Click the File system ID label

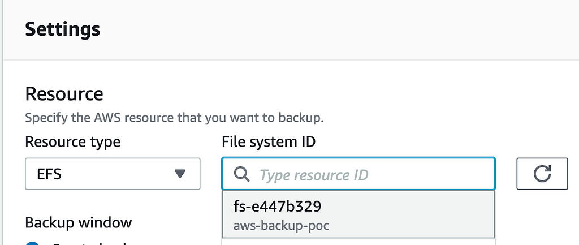[269, 141]
